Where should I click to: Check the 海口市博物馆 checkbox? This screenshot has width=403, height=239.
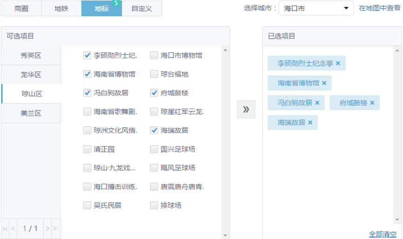point(154,55)
